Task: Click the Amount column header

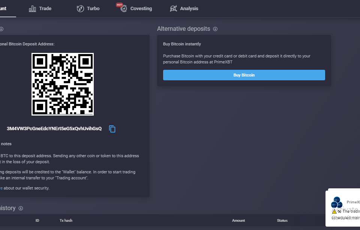Action: tap(238, 221)
